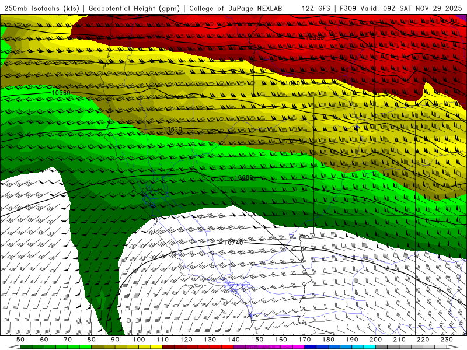The image size is (467, 350).
Task: Click the 80 knot colorbar label
Action: pos(92,339)
